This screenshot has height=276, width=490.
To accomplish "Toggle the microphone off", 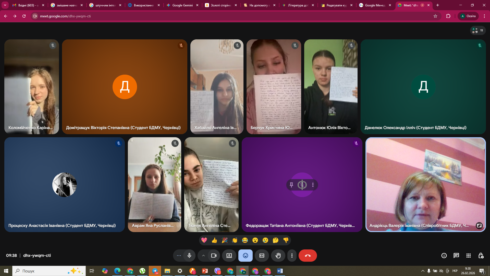I will [189, 256].
